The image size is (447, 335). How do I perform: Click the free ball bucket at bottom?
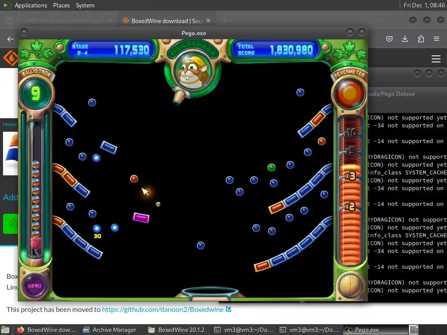pos(210,294)
